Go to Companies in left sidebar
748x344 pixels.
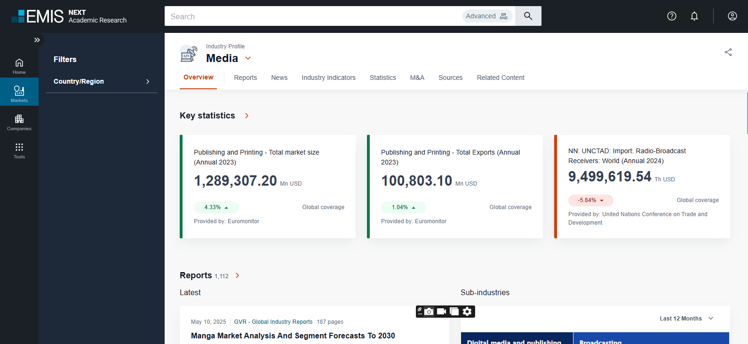(19, 121)
